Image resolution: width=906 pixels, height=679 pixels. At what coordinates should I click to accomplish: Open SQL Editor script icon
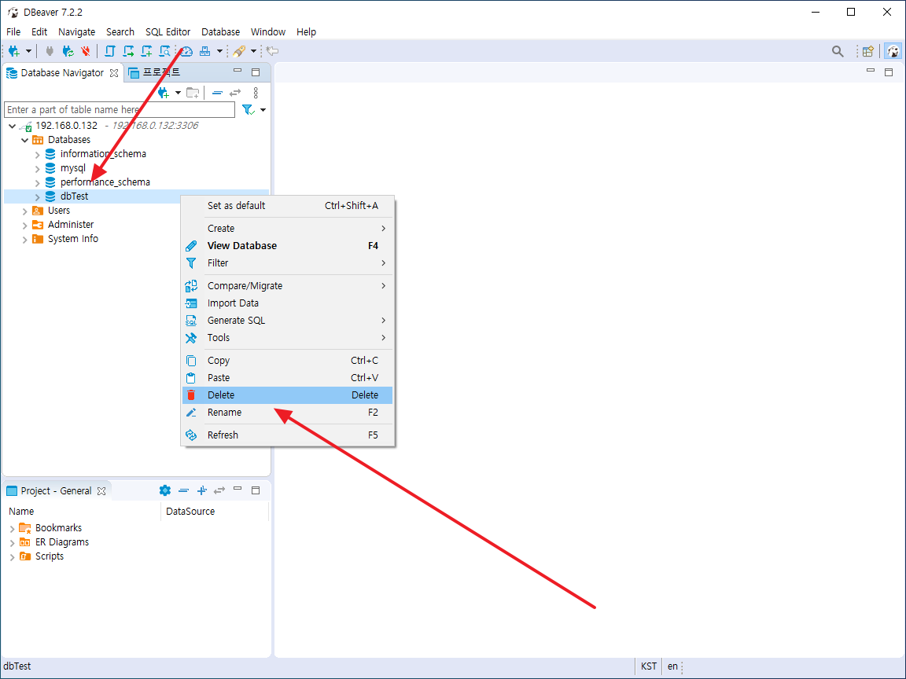[110, 51]
